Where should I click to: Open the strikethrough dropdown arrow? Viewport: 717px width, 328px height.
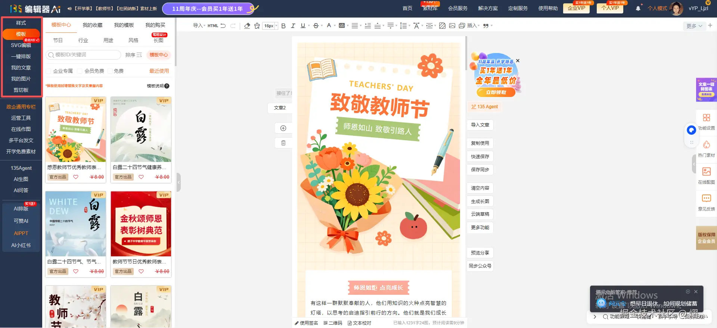(x=322, y=26)
